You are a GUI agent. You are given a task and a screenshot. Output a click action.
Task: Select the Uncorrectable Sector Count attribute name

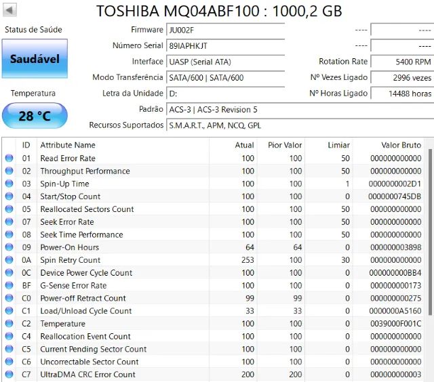90,362
